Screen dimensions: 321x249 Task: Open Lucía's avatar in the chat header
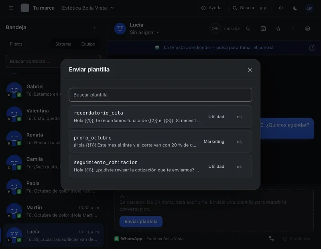click(x=120, y=28)
